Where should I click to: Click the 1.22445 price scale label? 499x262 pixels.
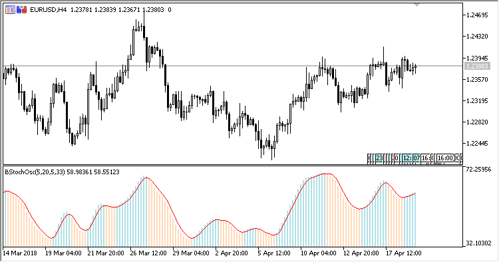(x=477, y=144)
